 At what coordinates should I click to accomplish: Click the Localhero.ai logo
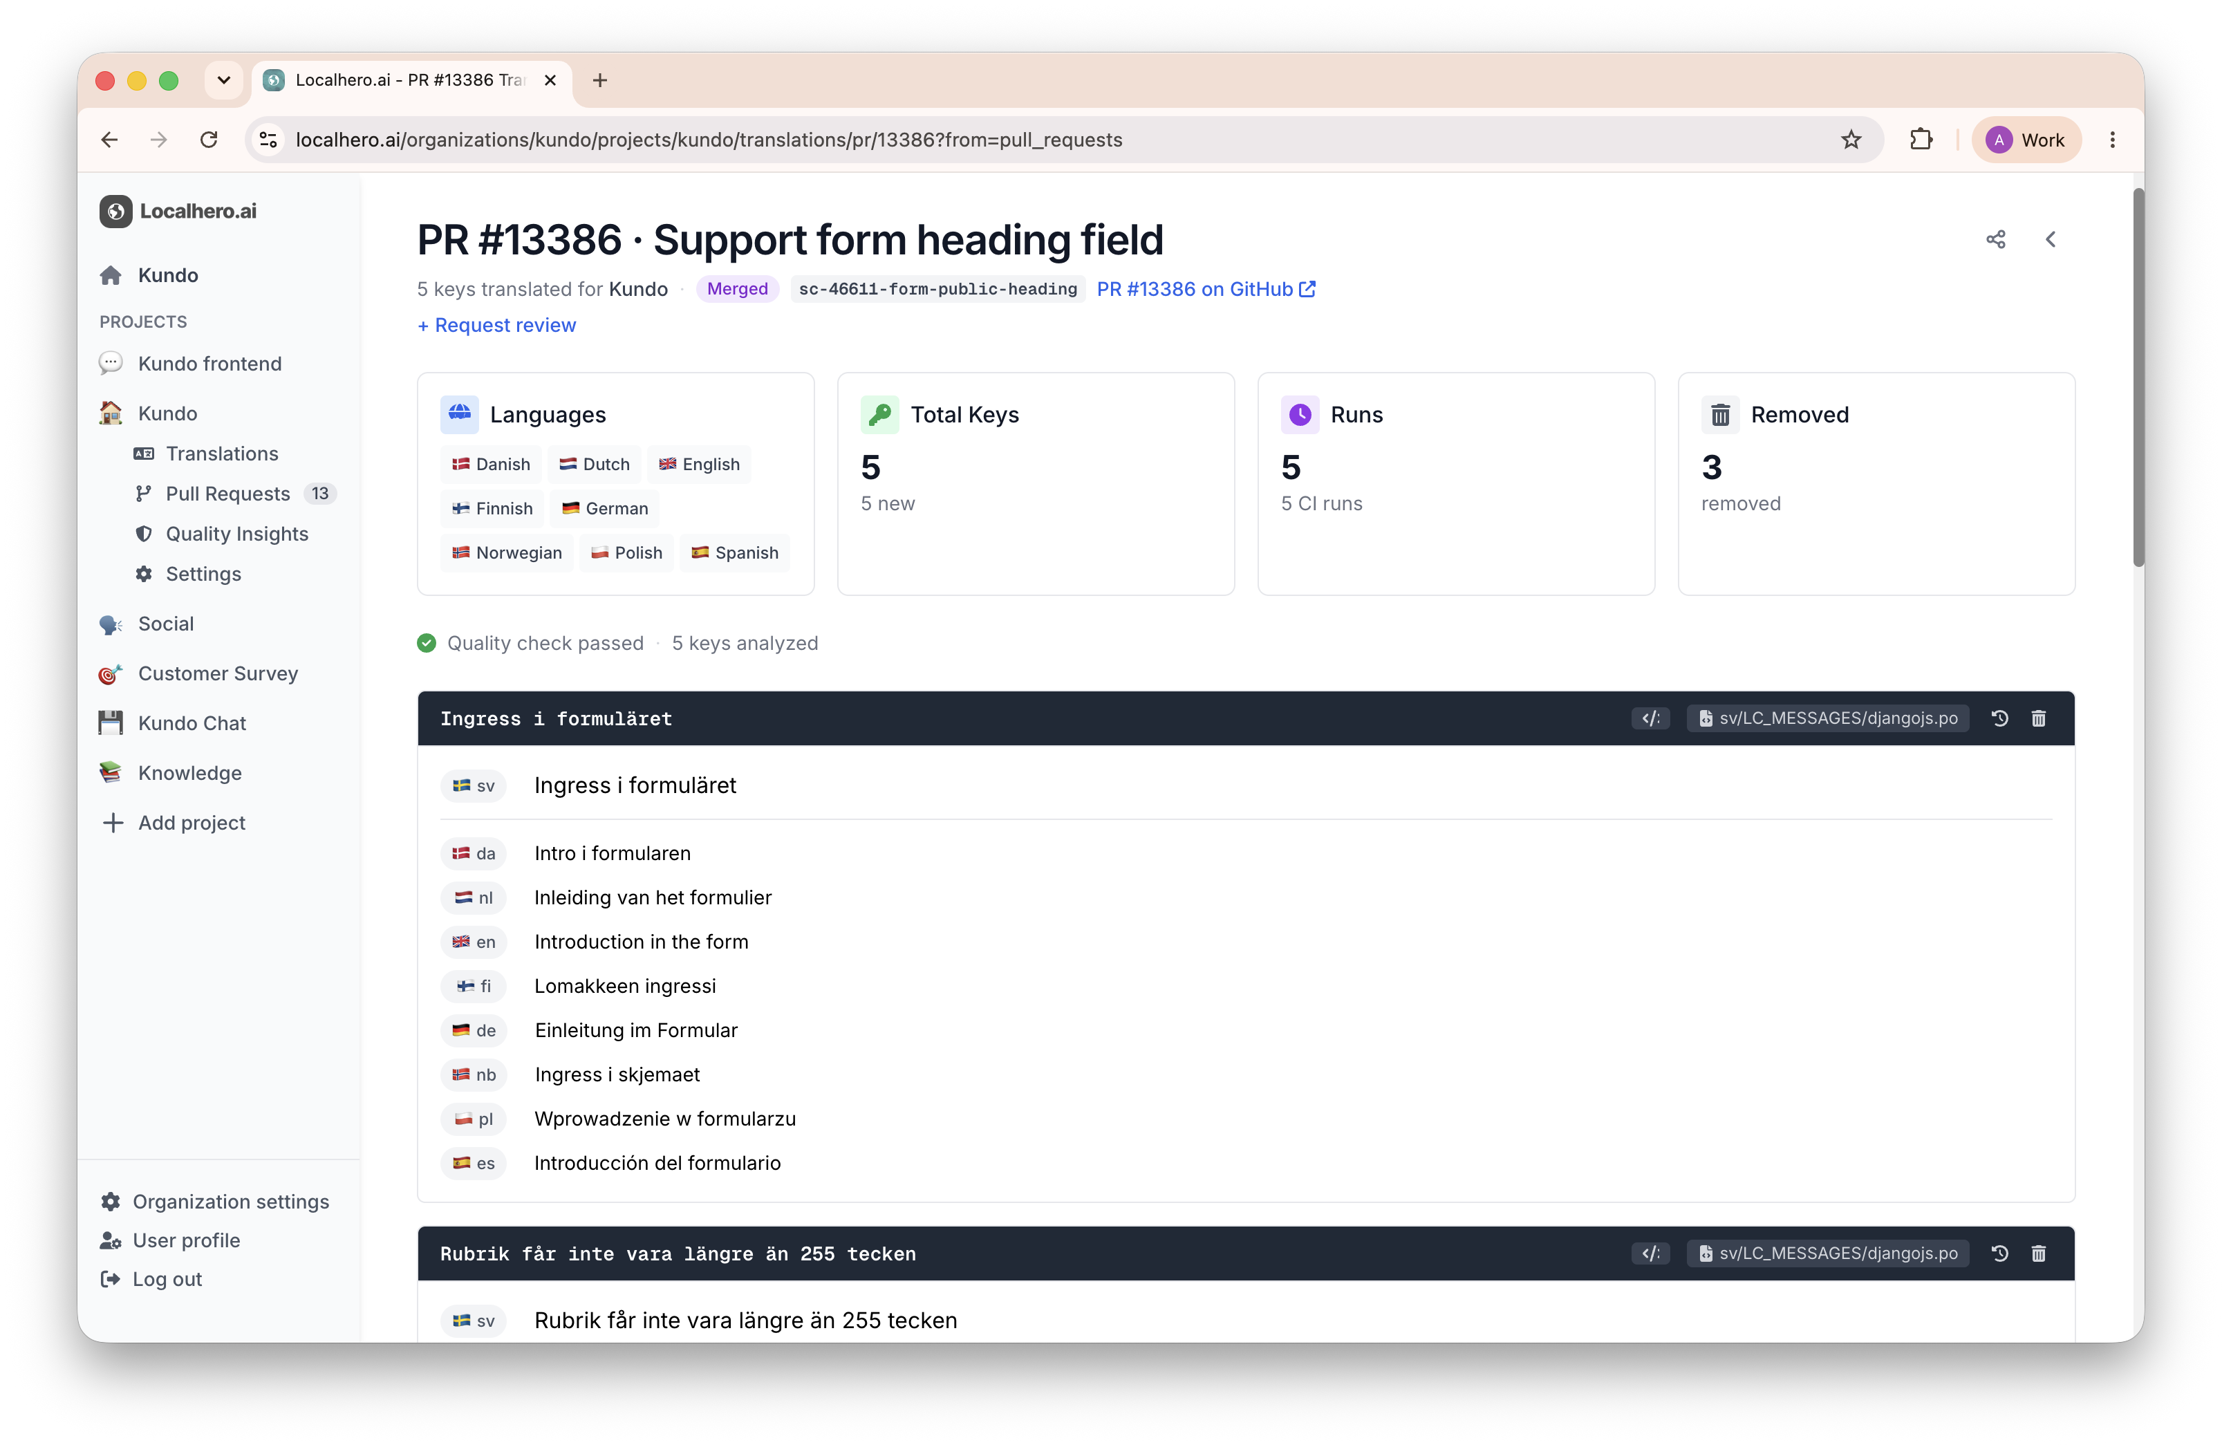[x=178, y=211]
